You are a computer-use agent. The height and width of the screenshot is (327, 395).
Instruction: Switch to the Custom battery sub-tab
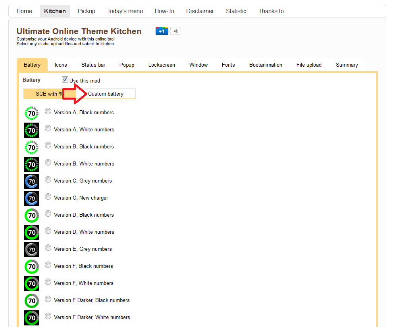coord(106,94)
